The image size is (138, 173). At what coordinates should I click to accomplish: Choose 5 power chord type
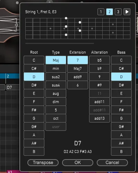(56, 110)
